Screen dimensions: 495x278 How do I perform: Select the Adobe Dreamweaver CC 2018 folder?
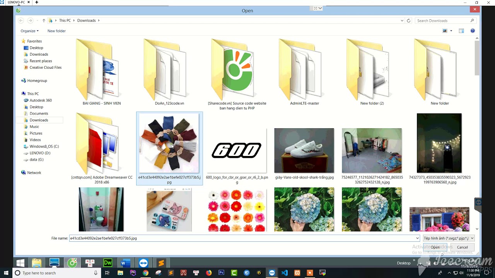point(102,149)
